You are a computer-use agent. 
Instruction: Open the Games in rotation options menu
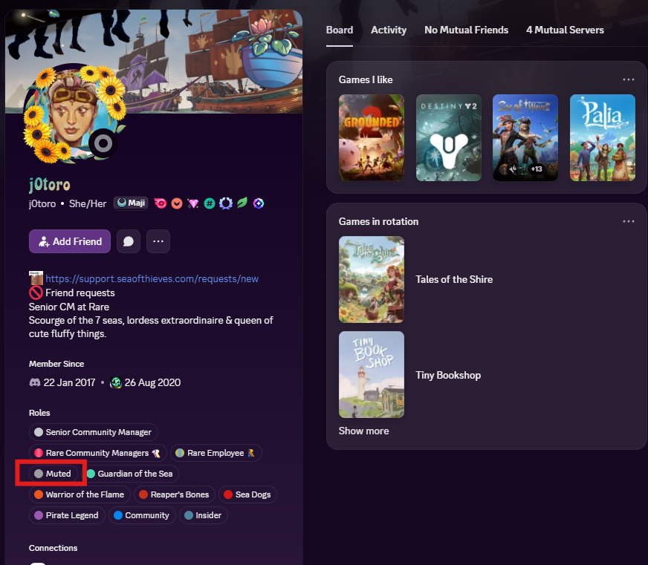pos(629,221)
